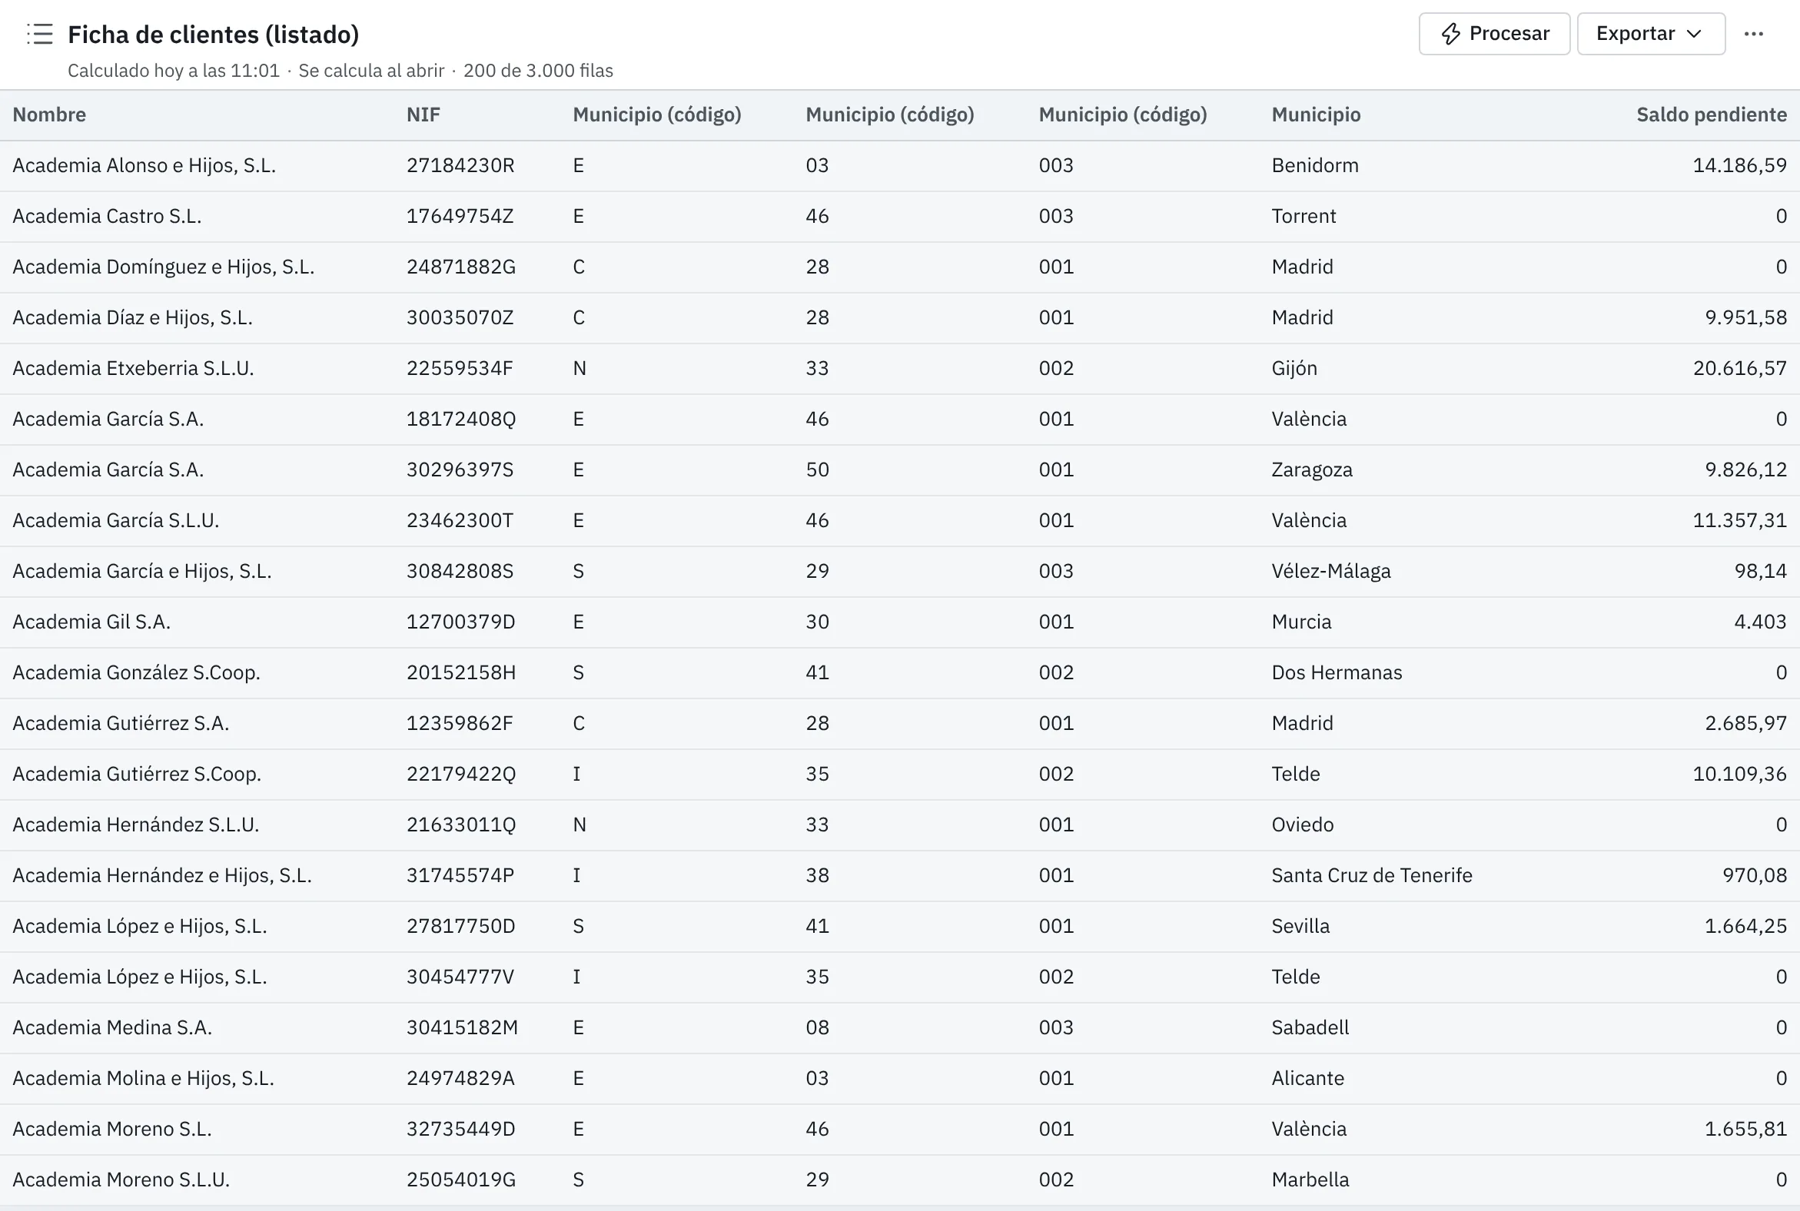The image size is (1800, 1211).
Task: Click the balance 9.951,58
Action: [1746, 317]
